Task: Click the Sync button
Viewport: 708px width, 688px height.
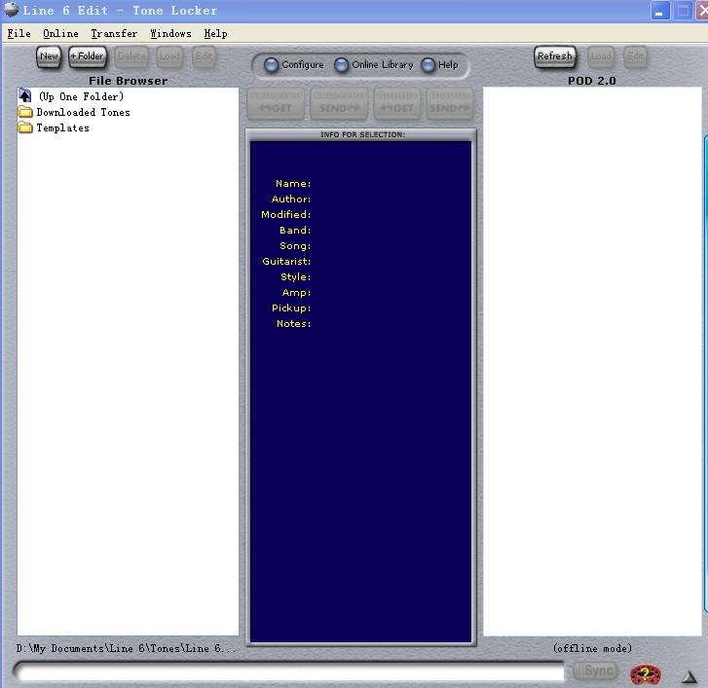Action: [x=596, y=670]
